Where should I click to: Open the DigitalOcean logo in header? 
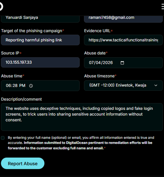coord(1,6)
